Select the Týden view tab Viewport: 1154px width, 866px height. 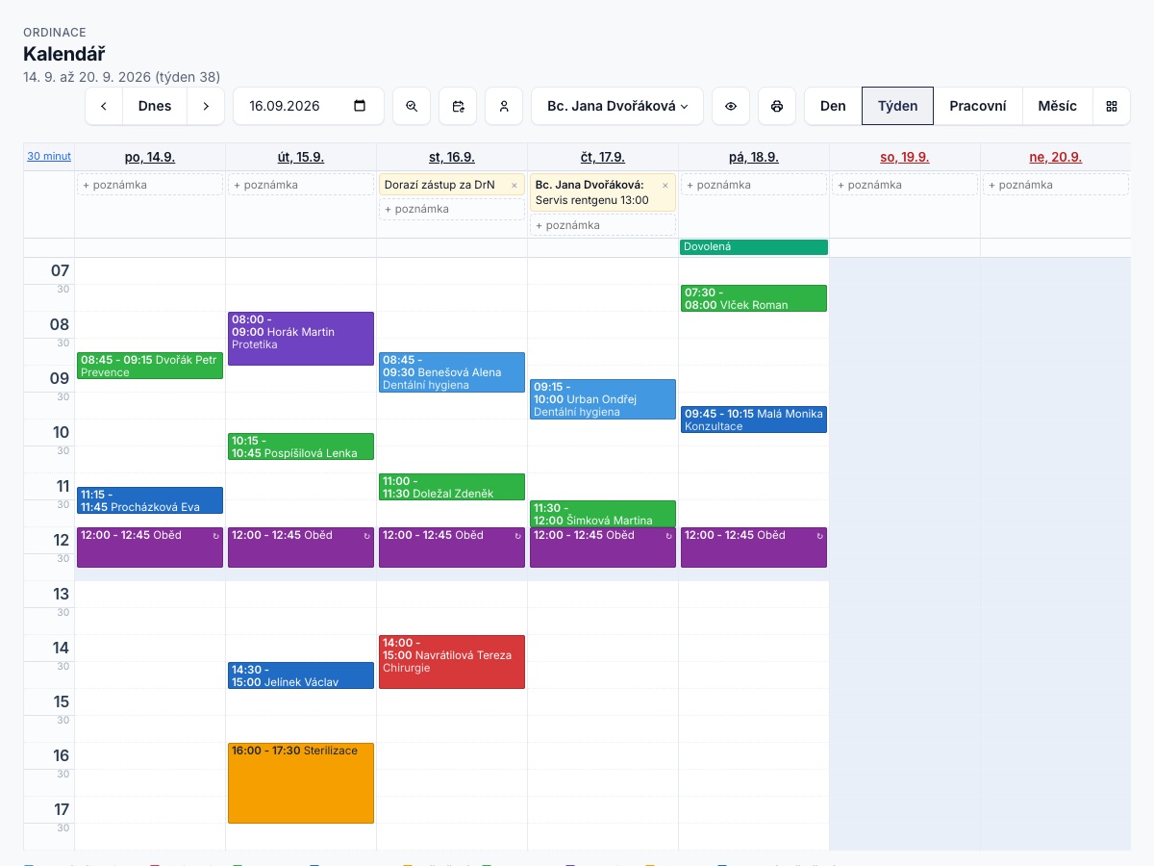897,106
